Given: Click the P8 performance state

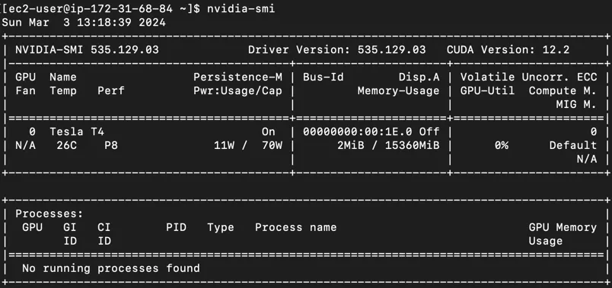Looking at the screenshot, I should tap(111, 145).
